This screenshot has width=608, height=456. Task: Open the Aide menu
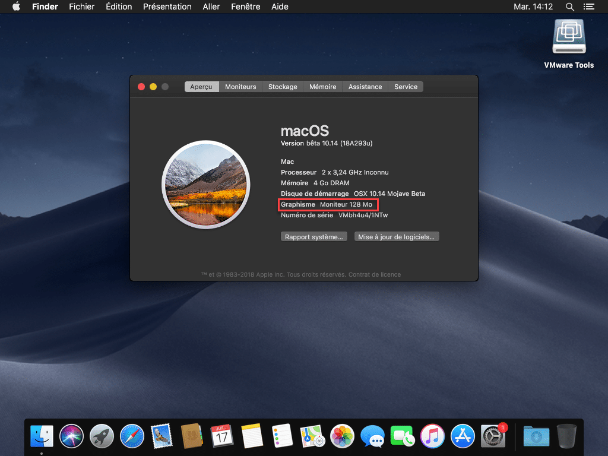tap(280, 7)
